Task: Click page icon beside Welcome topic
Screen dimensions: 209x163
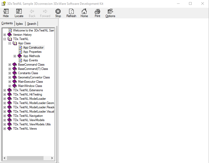Action: [10, 30]
